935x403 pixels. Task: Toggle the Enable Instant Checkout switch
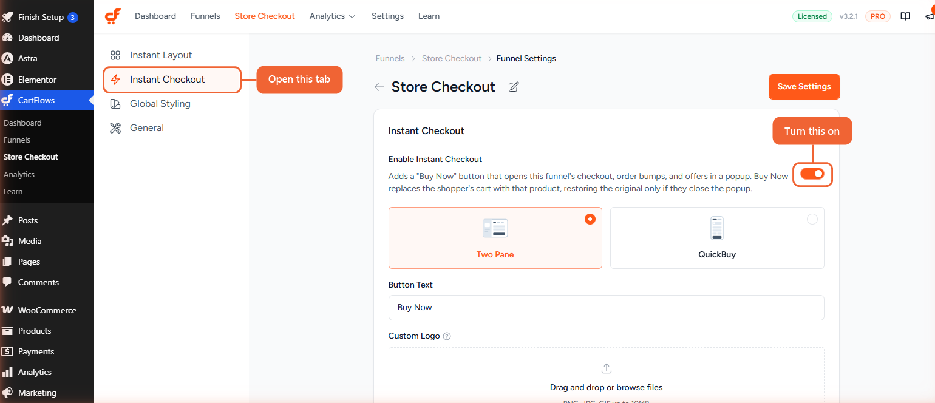(x=812, y=174)
